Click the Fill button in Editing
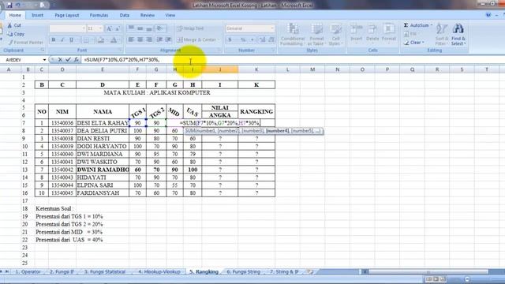The height and width of the screenshot is (284, 505). coord(410,34)
